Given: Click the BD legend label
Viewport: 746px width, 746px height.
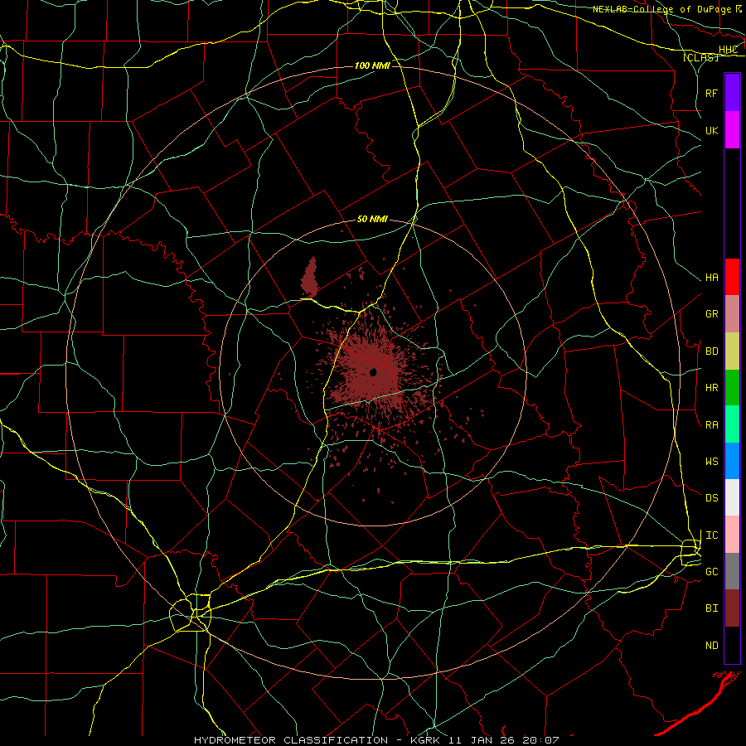Looking at the screenshot, I should [x=712, y=351].
